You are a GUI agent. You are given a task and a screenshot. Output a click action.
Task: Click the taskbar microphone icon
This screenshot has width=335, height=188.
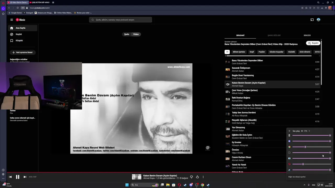(x=309, y=185)
